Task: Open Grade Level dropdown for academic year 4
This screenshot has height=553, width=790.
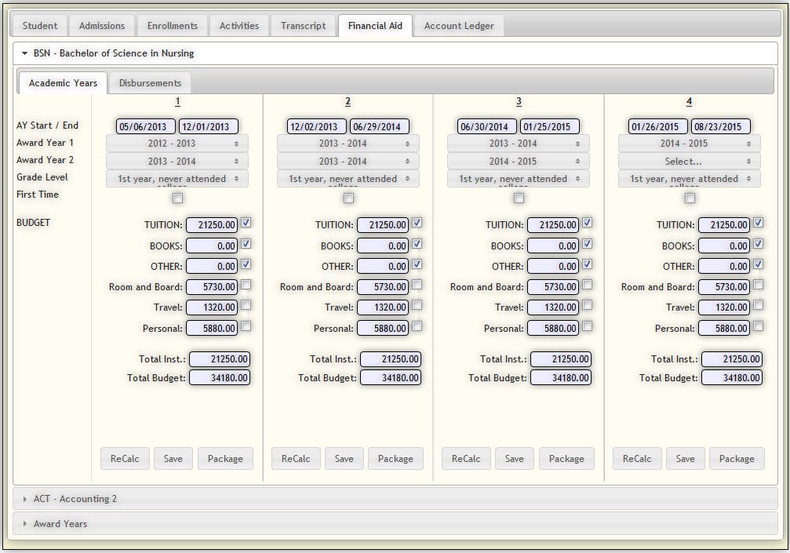Action: (690, 179)
